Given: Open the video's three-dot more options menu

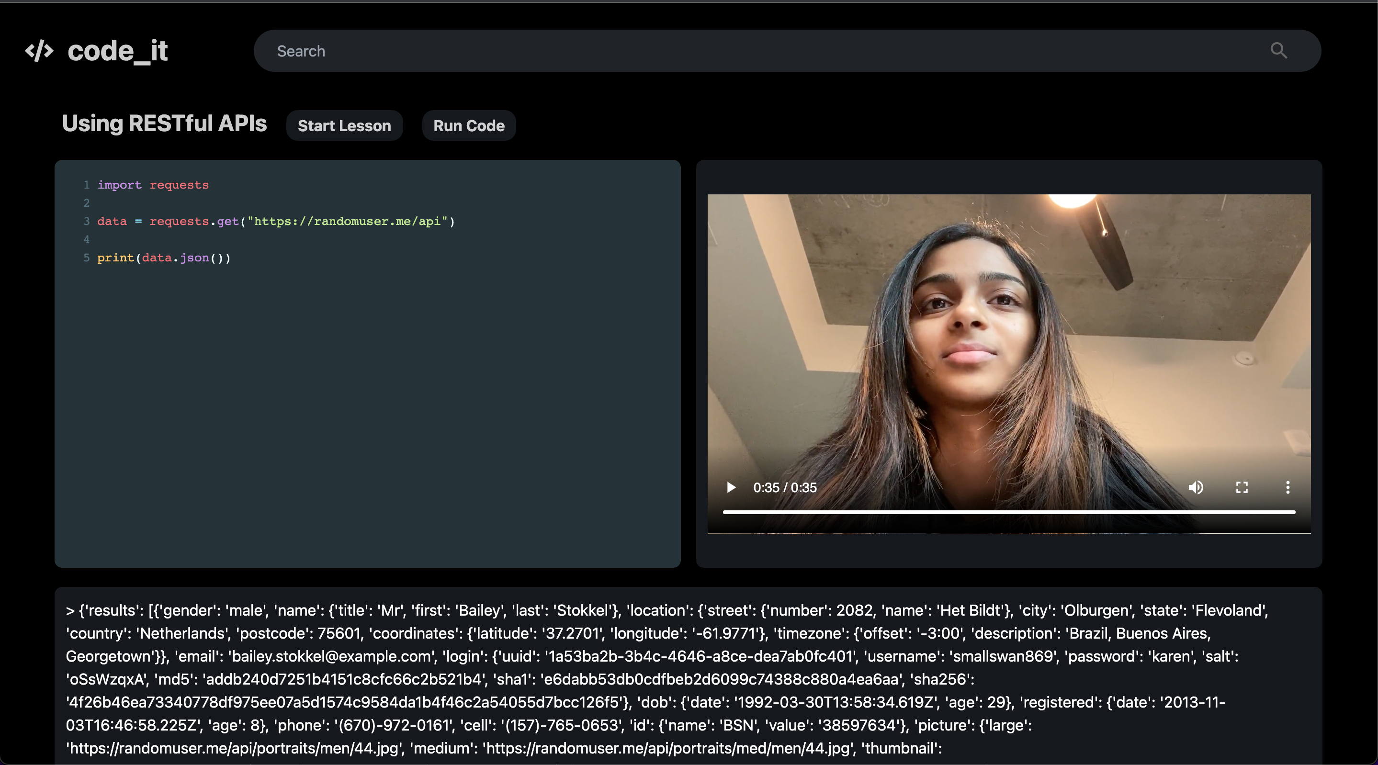Looking at the screenshot, I should coord(1288,487).
